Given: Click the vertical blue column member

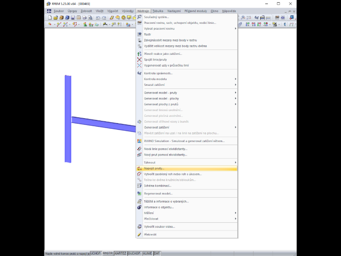Looking at the screenshot, I should 68,119.
